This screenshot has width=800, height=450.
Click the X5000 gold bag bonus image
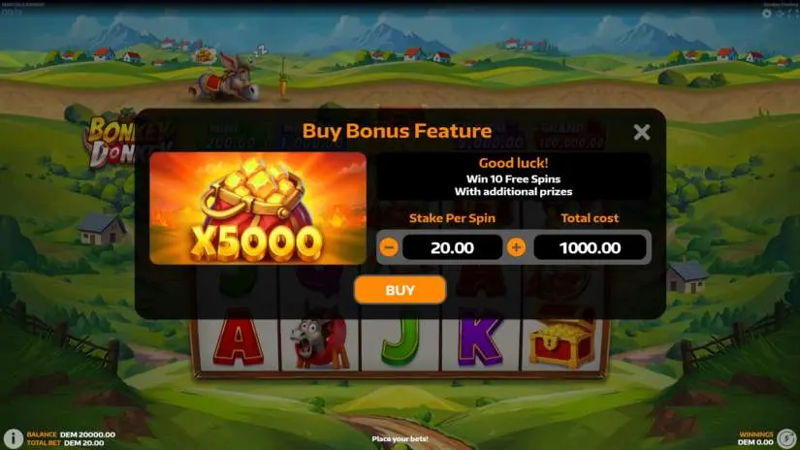[x=258, y=209]
